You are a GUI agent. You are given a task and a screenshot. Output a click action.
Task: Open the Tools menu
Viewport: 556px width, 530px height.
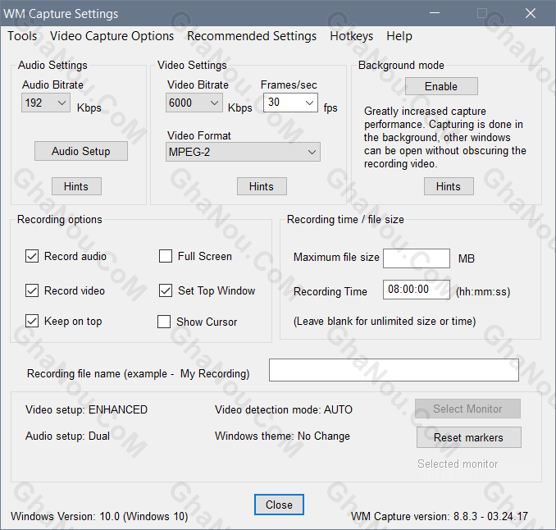(22, 36)
